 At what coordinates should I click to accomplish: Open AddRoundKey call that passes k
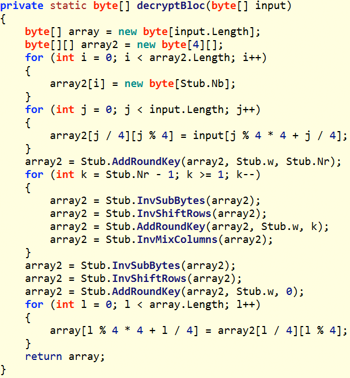point(171,227)
